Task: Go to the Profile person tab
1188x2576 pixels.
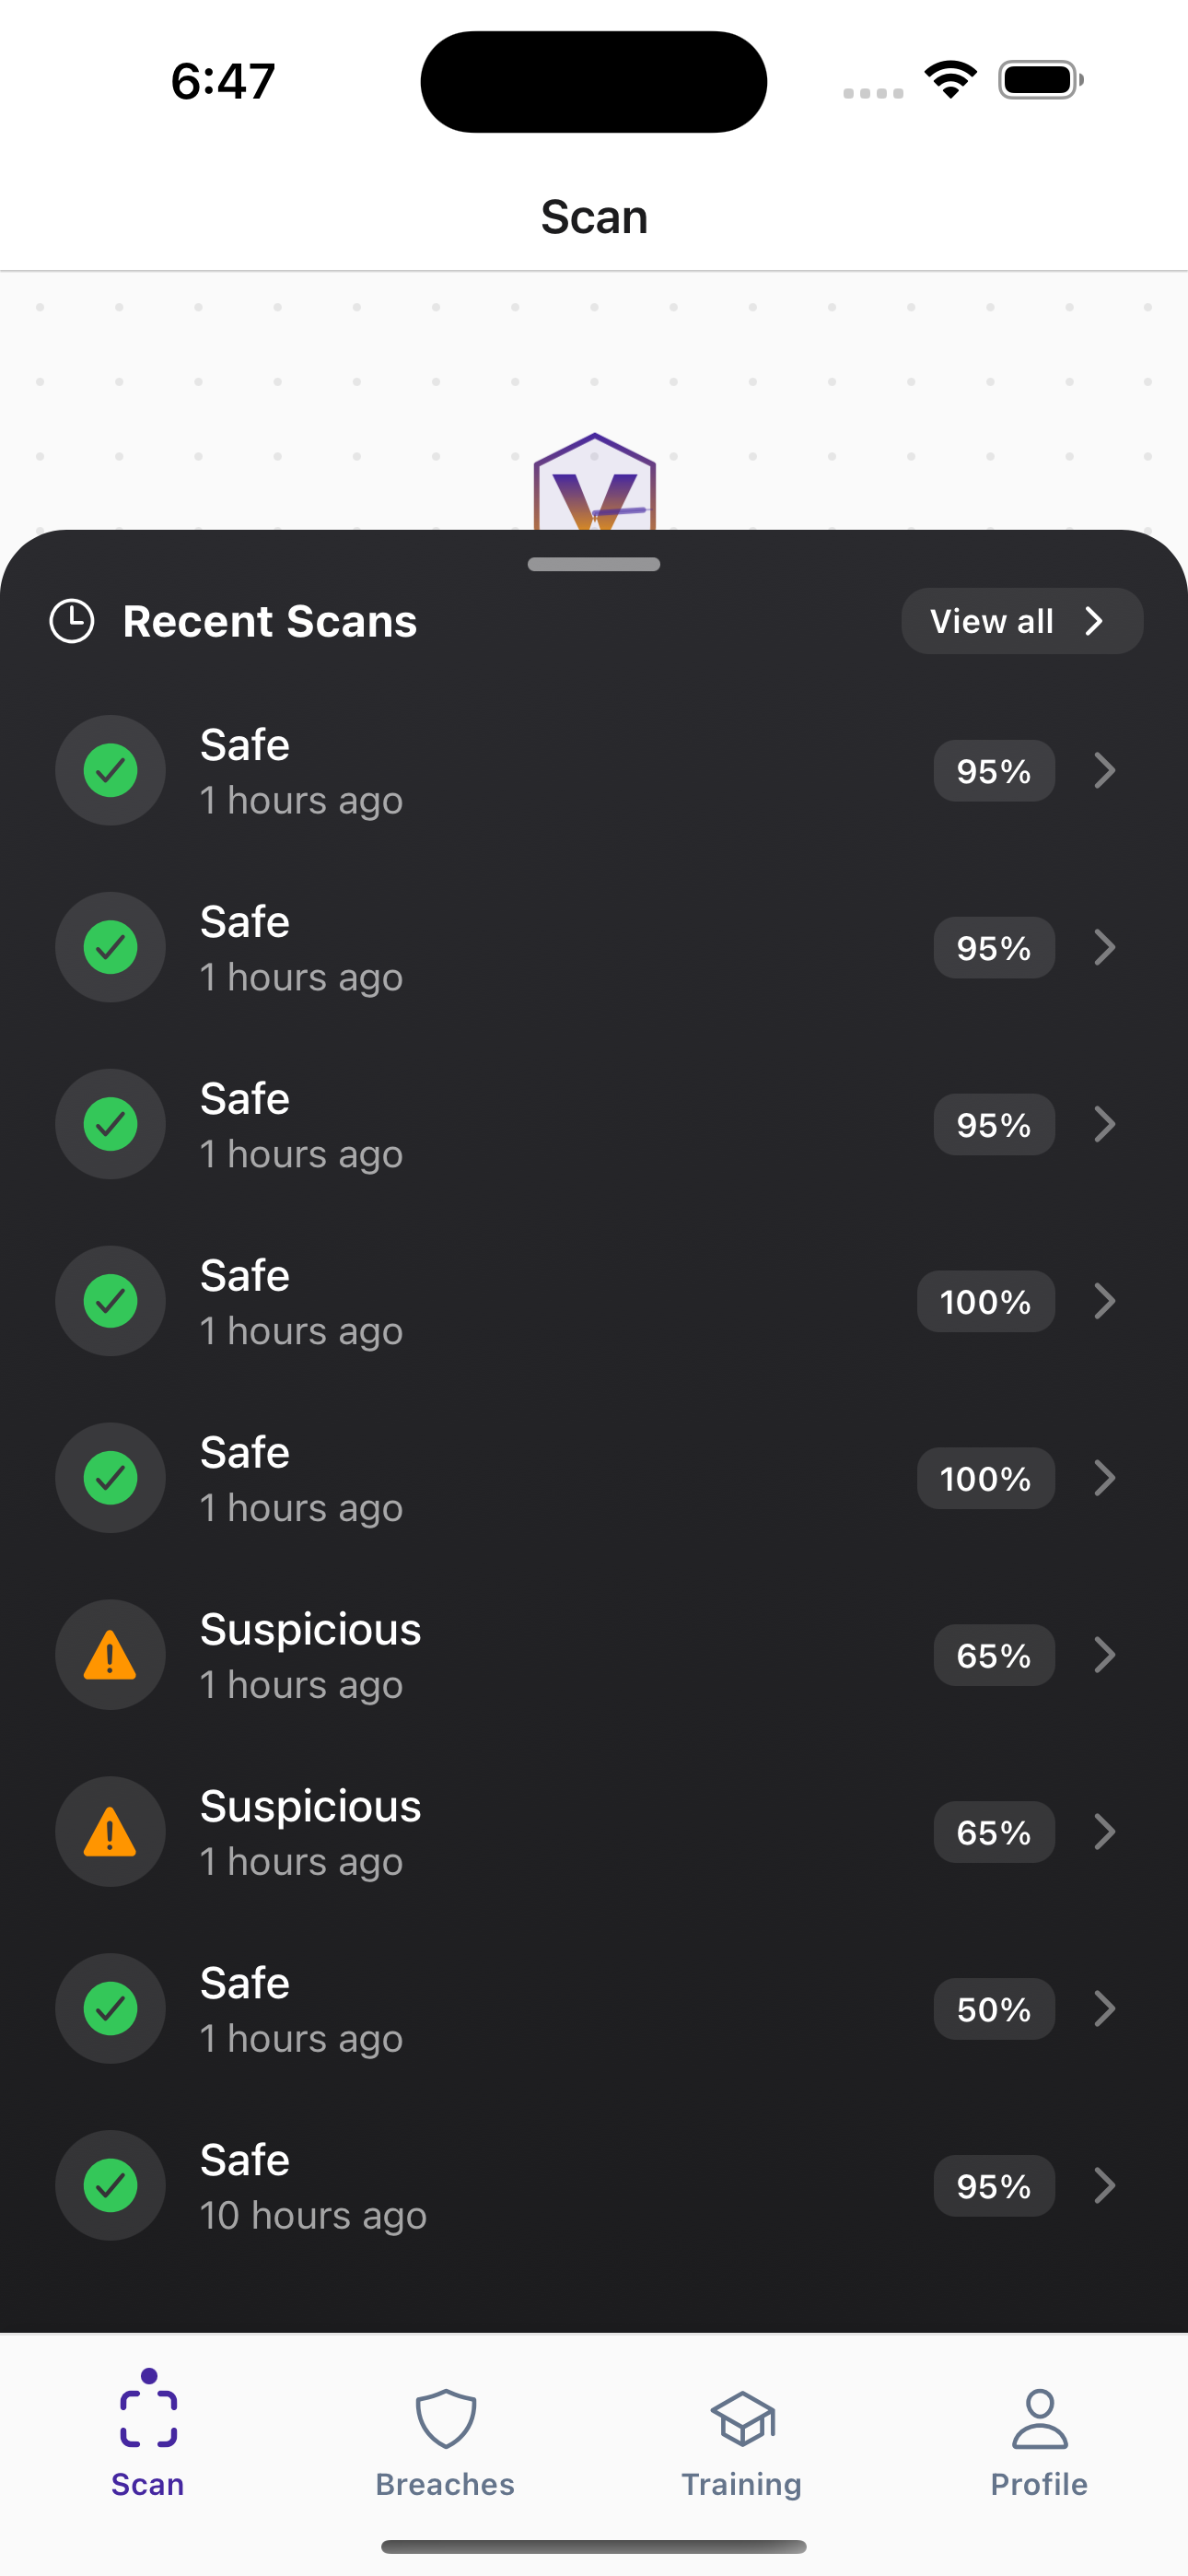Action: 1039,2420
